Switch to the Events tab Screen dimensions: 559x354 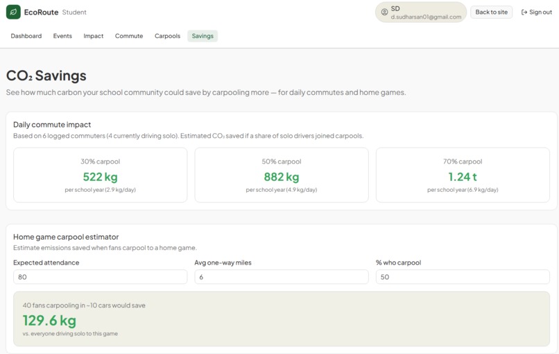62,36
